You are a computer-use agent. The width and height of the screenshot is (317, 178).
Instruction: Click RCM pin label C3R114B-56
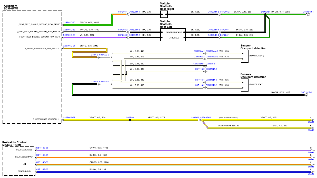(x=42, y=162)
